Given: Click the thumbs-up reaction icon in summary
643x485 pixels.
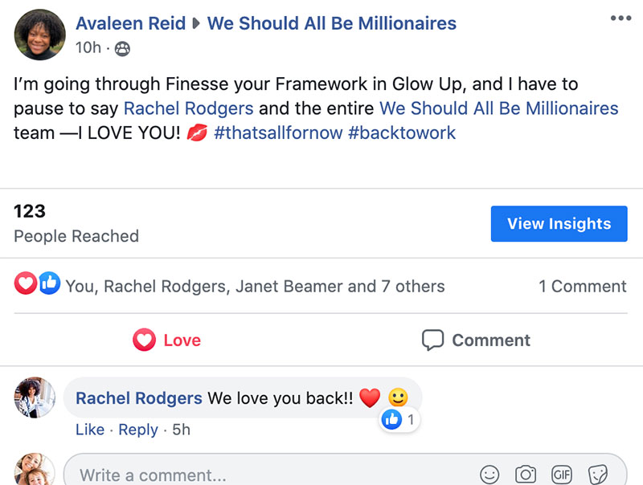Looking at the screenshot, I should pos(49,283).
